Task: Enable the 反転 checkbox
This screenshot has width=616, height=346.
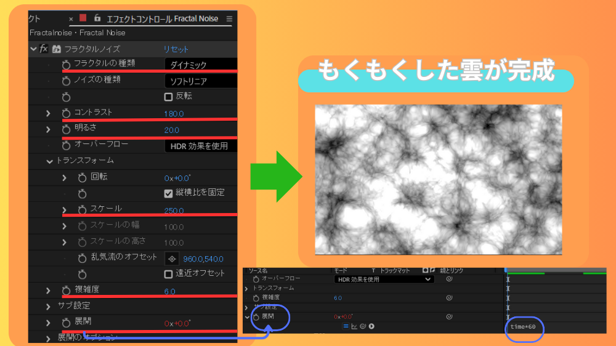Action: tap(168, 97)
